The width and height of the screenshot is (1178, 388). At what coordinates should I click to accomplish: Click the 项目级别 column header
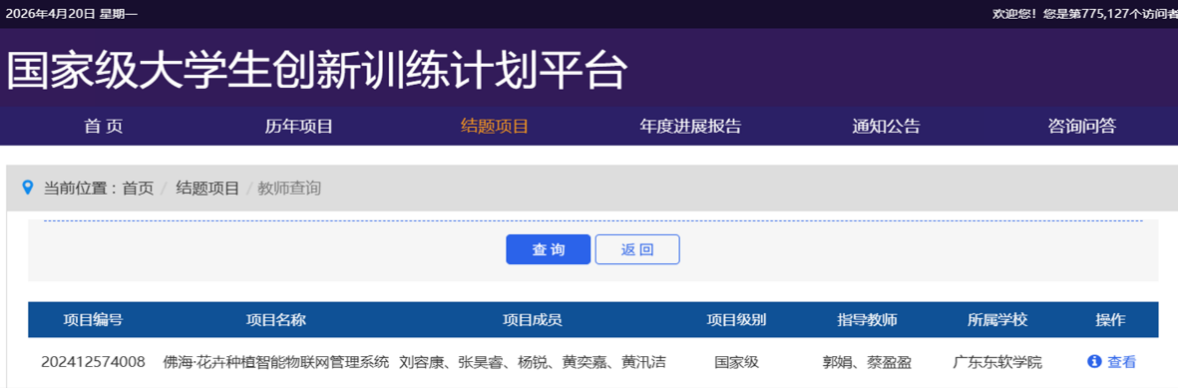736,319
